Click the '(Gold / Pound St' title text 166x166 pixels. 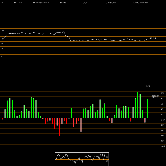pos(140,3)
